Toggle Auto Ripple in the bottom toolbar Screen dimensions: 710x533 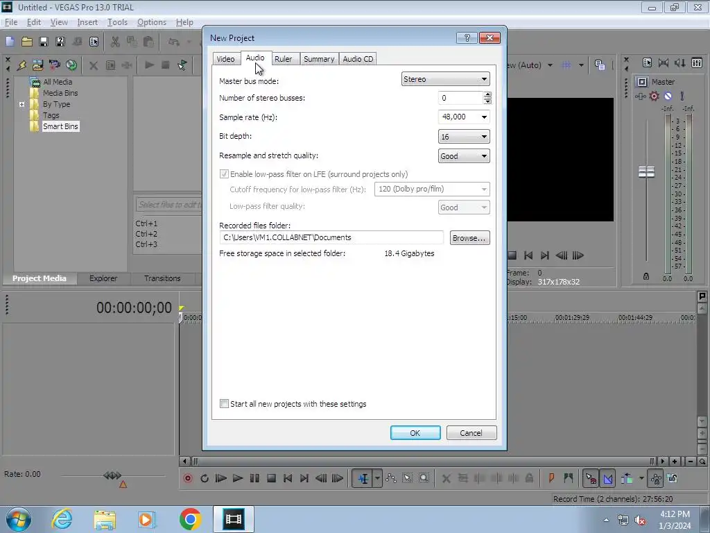pyautogui.click(x=627, y=478)
